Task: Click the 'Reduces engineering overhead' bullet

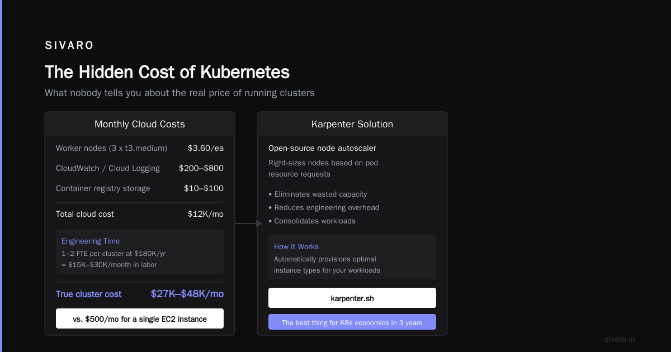Action: point(324,207)
